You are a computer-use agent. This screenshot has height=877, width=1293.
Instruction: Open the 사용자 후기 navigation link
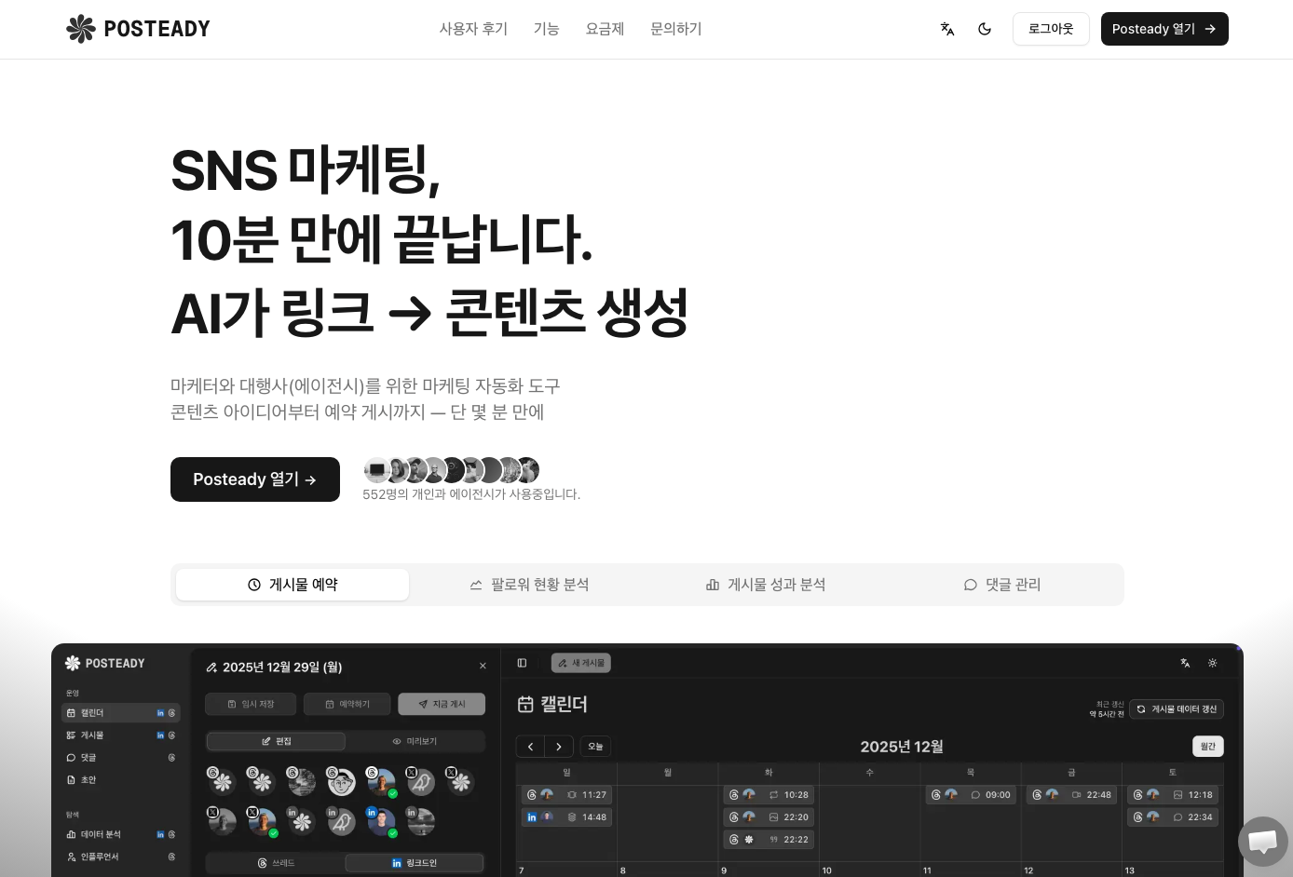[x=473, y=29]
